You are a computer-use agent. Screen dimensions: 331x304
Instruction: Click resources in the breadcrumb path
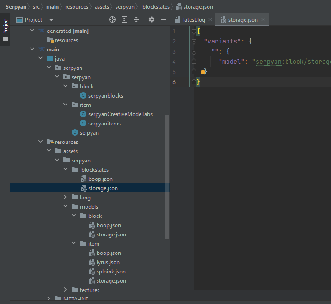pyautogui.click(x=77, y=7)
